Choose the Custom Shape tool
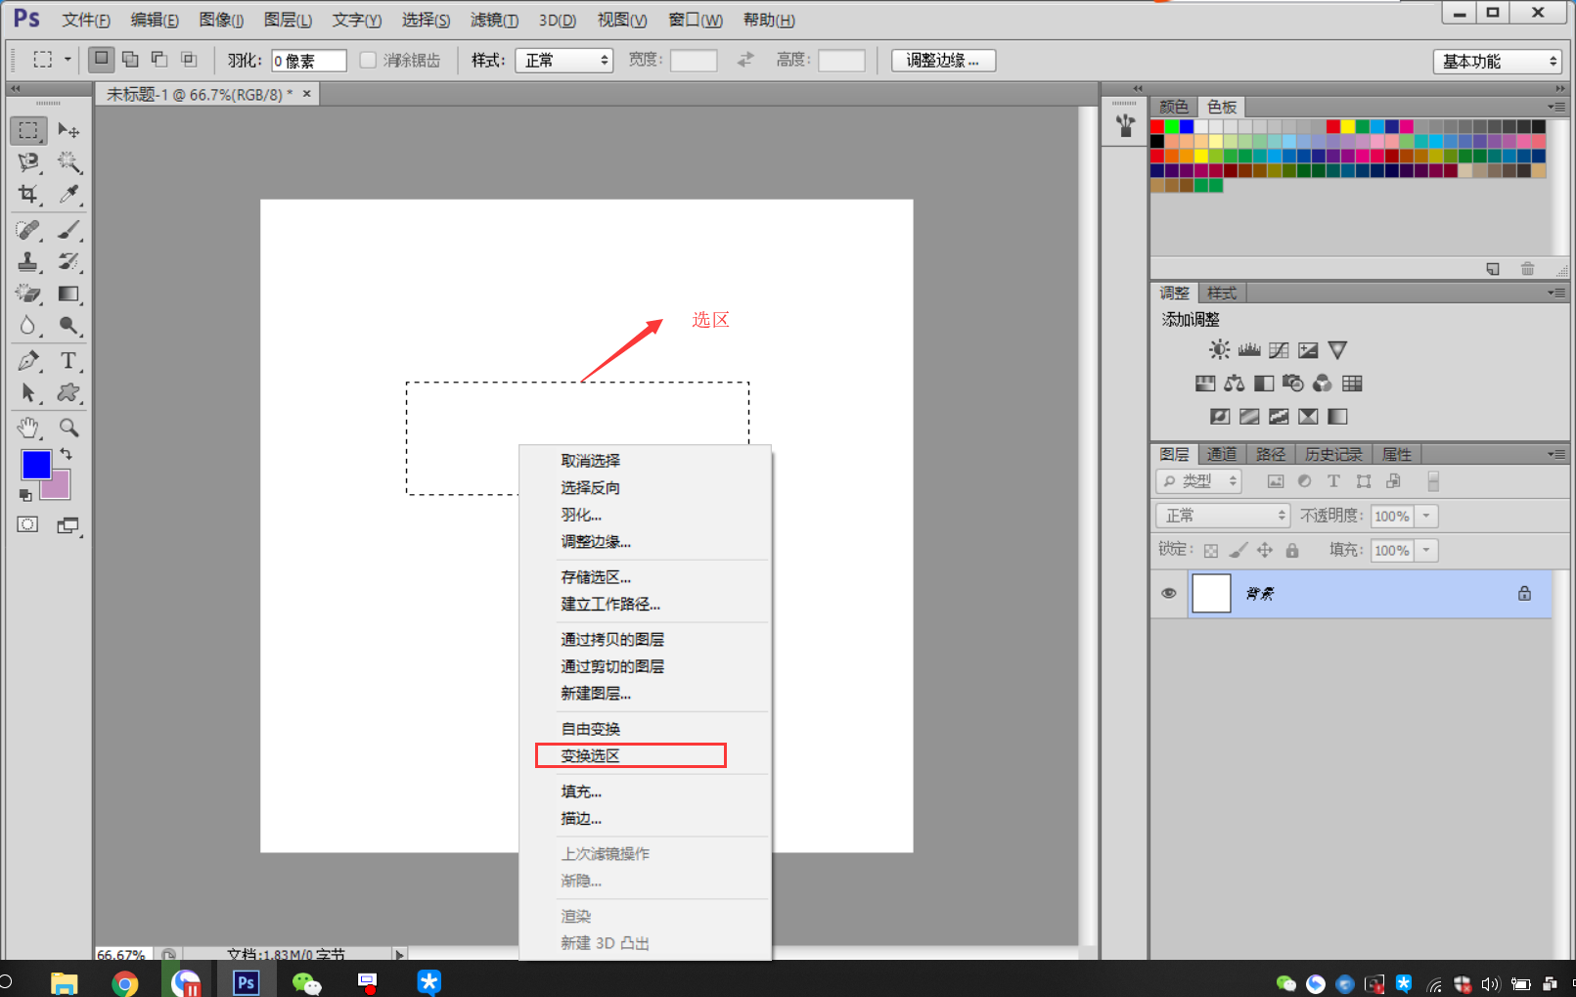This screenshot has width=1576, height=997. click(68, 392)
